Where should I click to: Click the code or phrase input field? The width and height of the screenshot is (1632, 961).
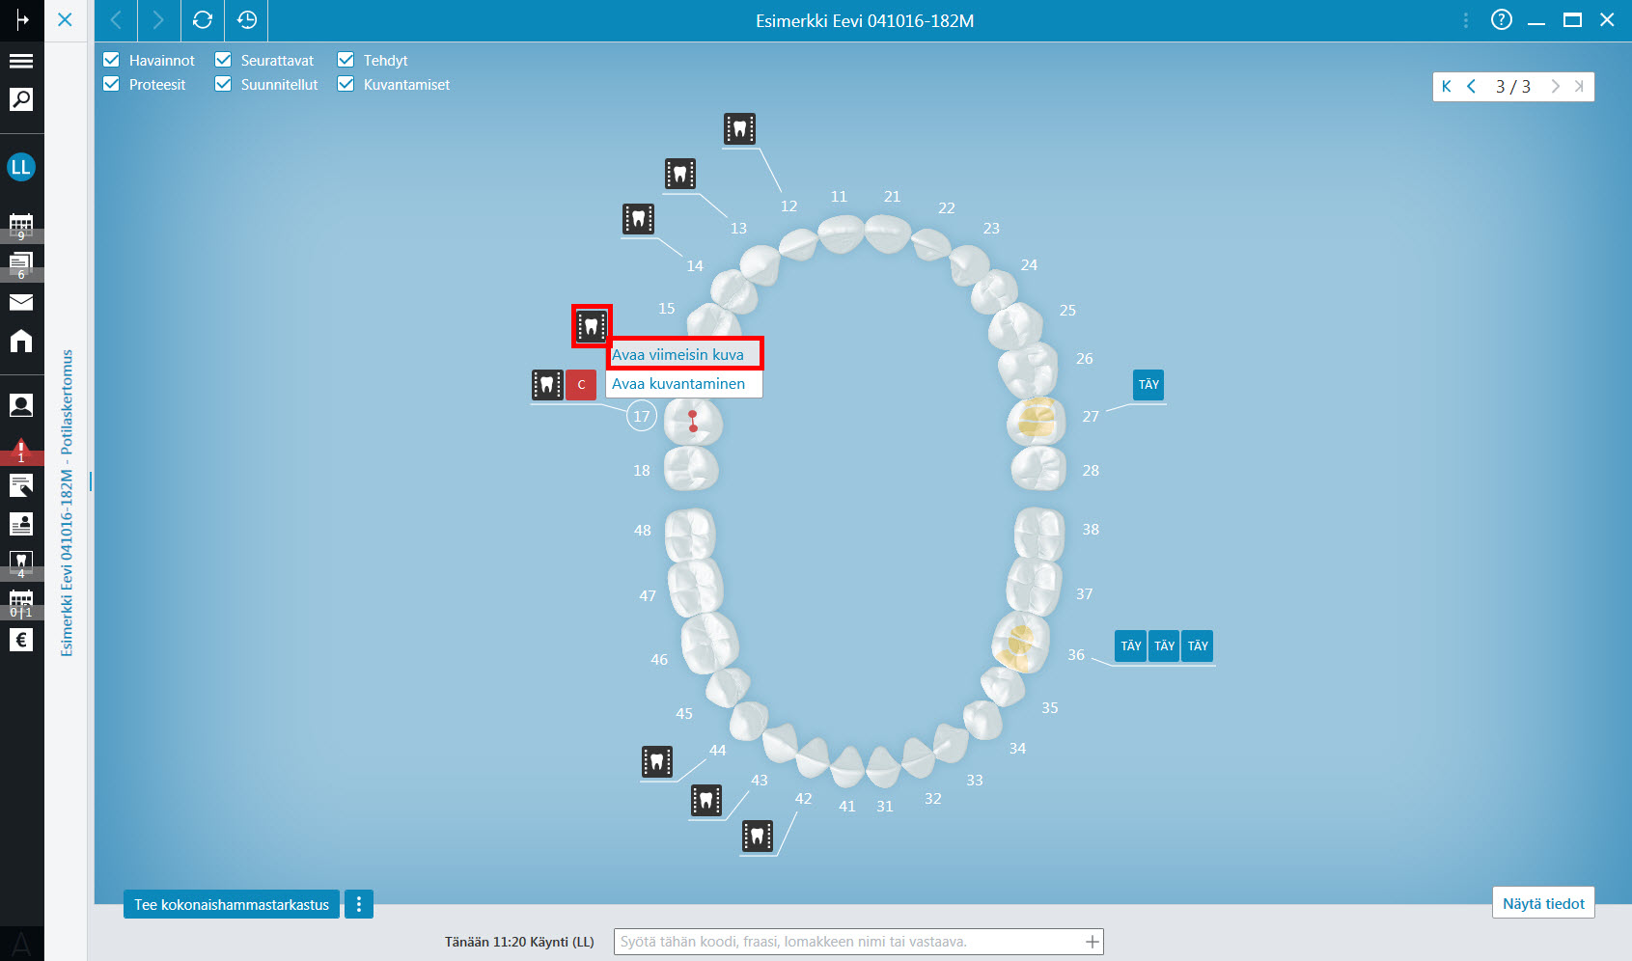[858, 942]
